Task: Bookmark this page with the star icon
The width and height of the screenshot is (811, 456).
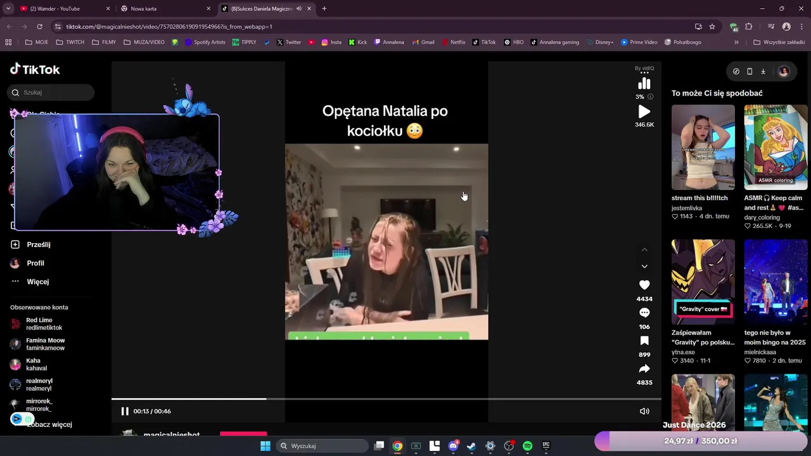Action: point(712,27)
